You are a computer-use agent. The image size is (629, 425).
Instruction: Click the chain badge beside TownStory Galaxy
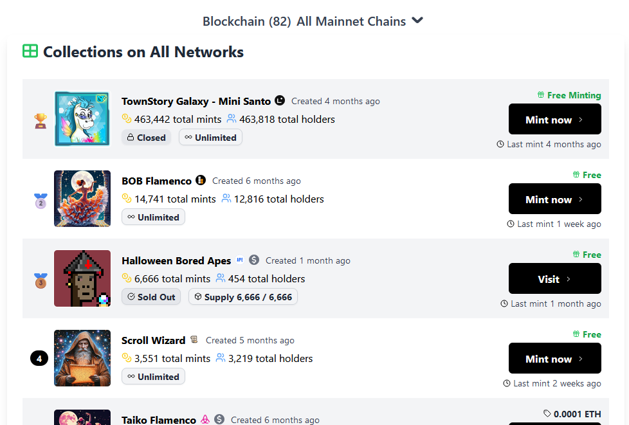(280, 100)
